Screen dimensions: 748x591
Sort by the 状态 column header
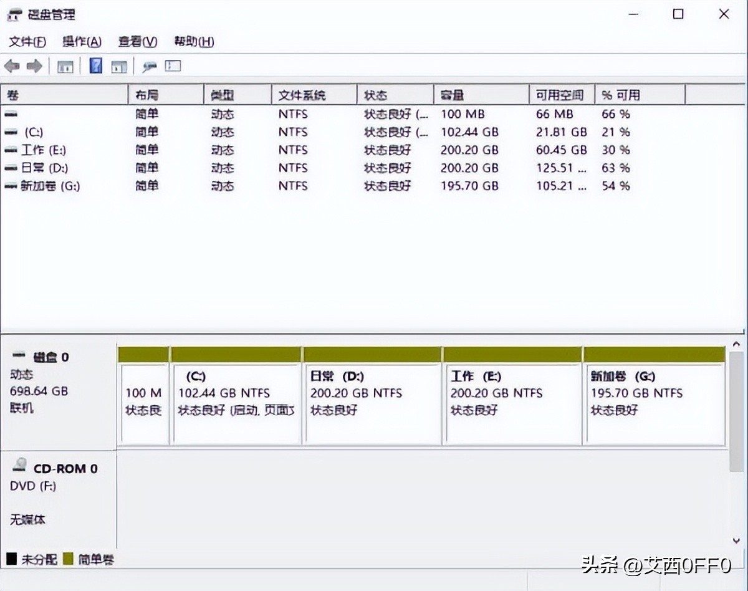[395, 95]
